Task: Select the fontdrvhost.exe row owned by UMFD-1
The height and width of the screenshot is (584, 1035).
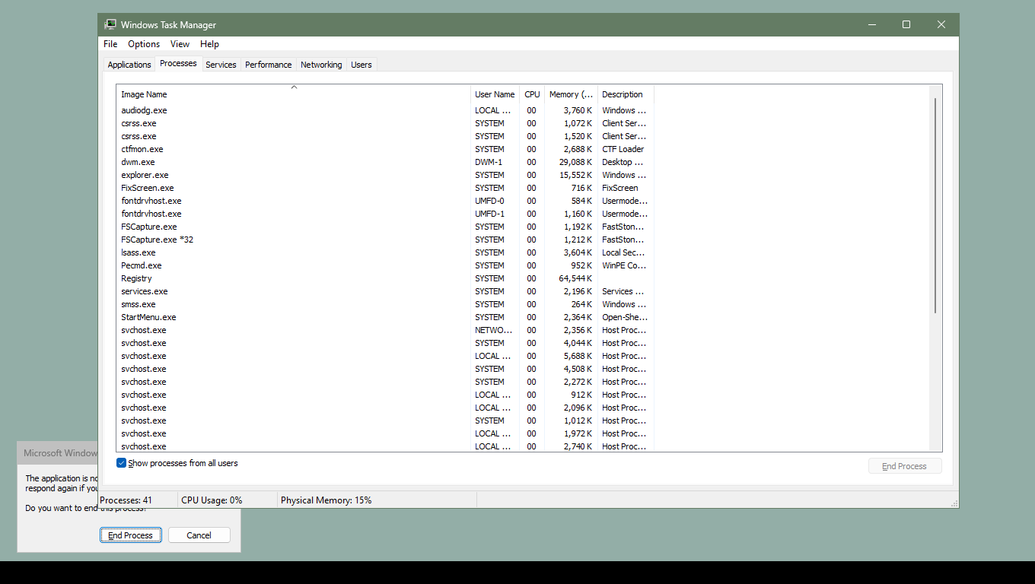Action: tap(385, 214)
